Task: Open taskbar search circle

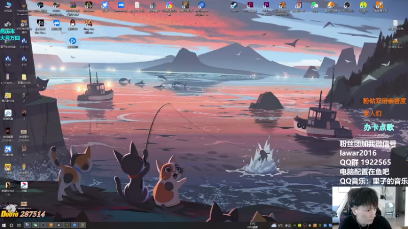Action: click(11, 225)
